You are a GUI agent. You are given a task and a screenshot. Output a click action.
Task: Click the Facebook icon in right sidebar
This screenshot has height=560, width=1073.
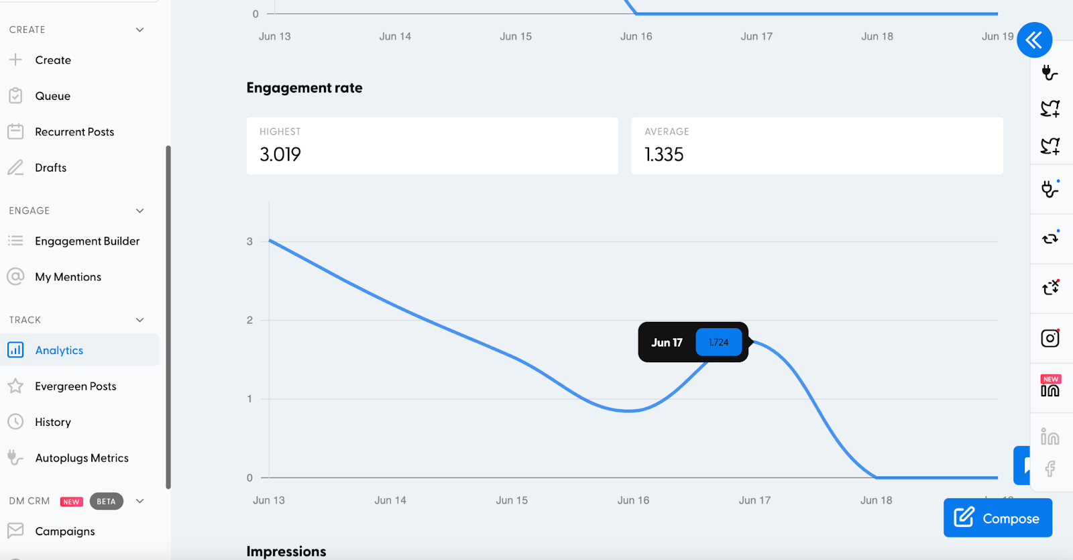1050,468
